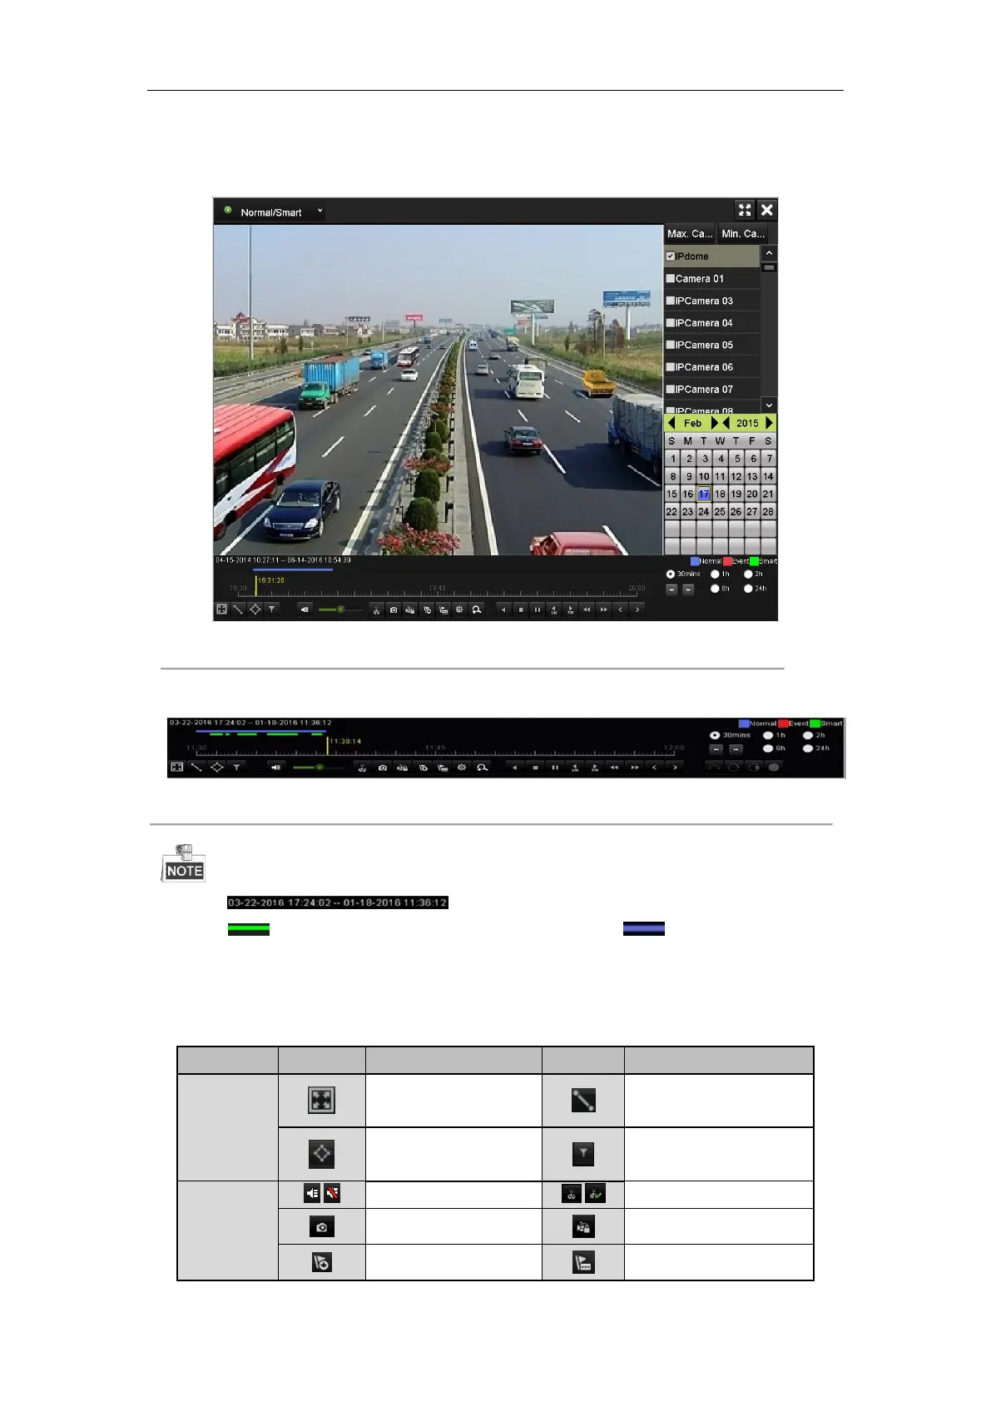Go to next day arrow in highway playback window
The width and height of the screenshot is (991, 1402).
(x=637, y=609)
